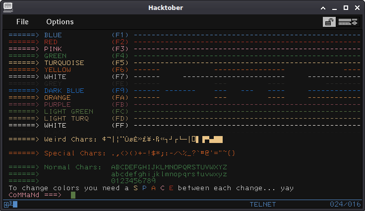Click the TELNET status label
Screen dimensions: 365x211
click(x=263, y=205)
